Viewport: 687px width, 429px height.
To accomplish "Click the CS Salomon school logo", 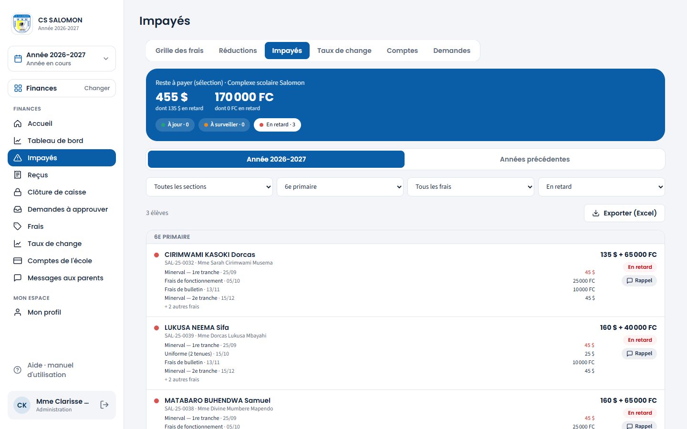I will [x=22, y=24].
